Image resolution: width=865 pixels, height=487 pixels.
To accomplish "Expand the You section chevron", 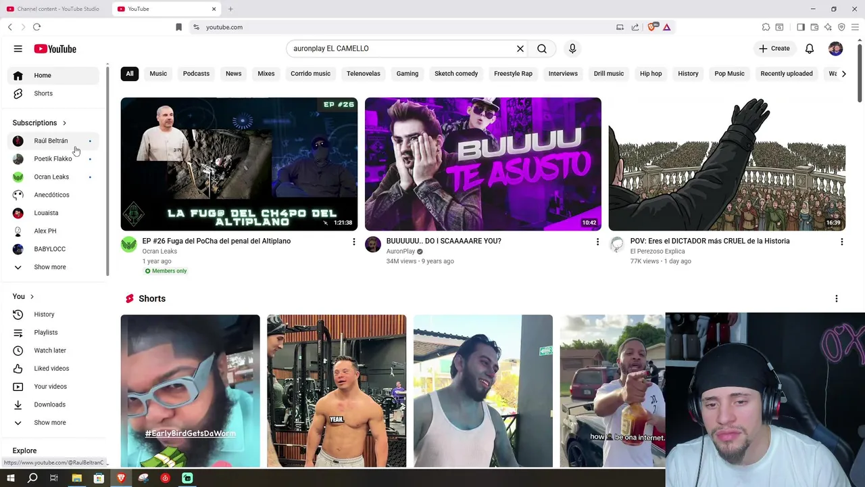I will tap(32, 297).
